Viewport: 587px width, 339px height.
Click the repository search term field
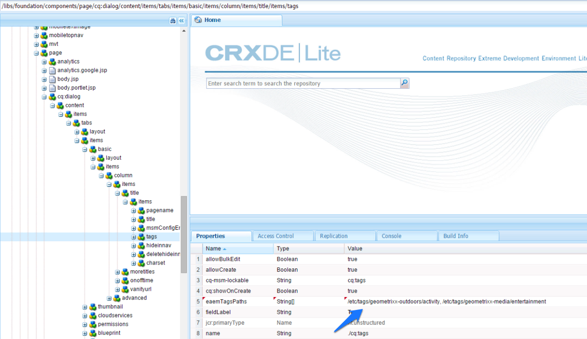coord(303,83)
